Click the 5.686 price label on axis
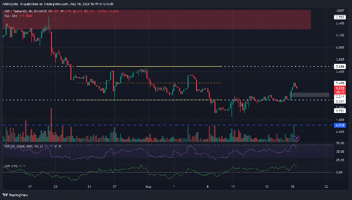The image size is (352, 200). 339,67
